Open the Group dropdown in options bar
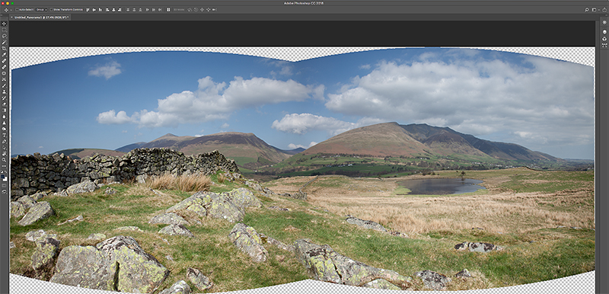The image size is (609, 294). [42, 9]
